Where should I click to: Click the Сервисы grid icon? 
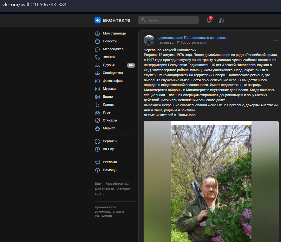pyautogui.click(x=97, y=141)
